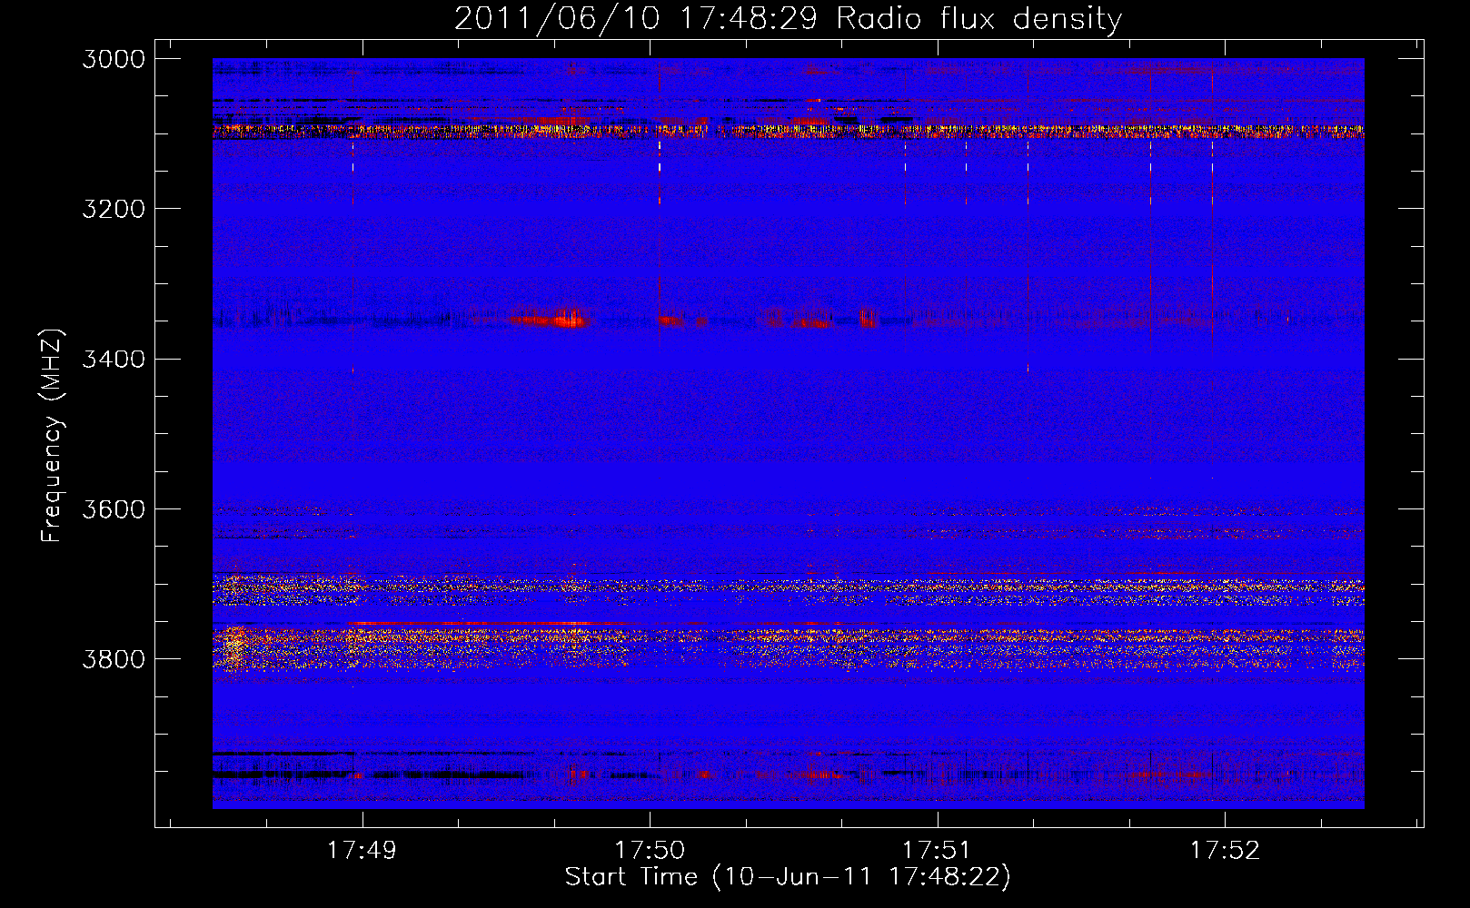1470x908 pixels.
Task: Click the 17:51 time axis label
Action: tap(937, 850)
